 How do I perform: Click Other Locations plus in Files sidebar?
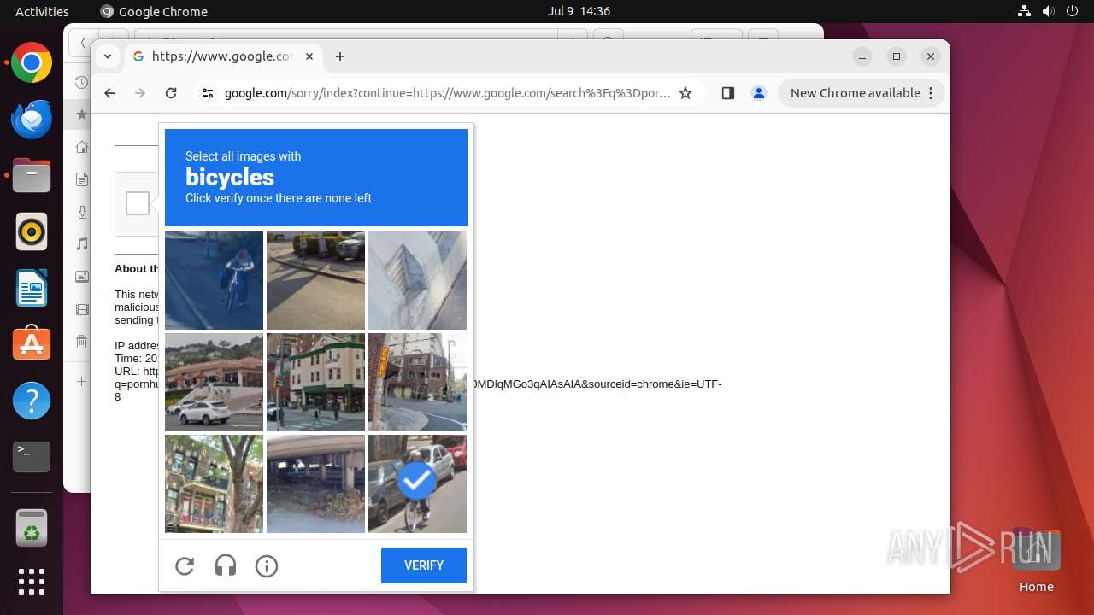(81, 381)
